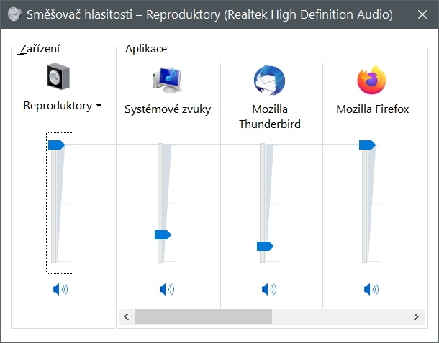Click the Systémové zvuky icon

pos(168,79)
